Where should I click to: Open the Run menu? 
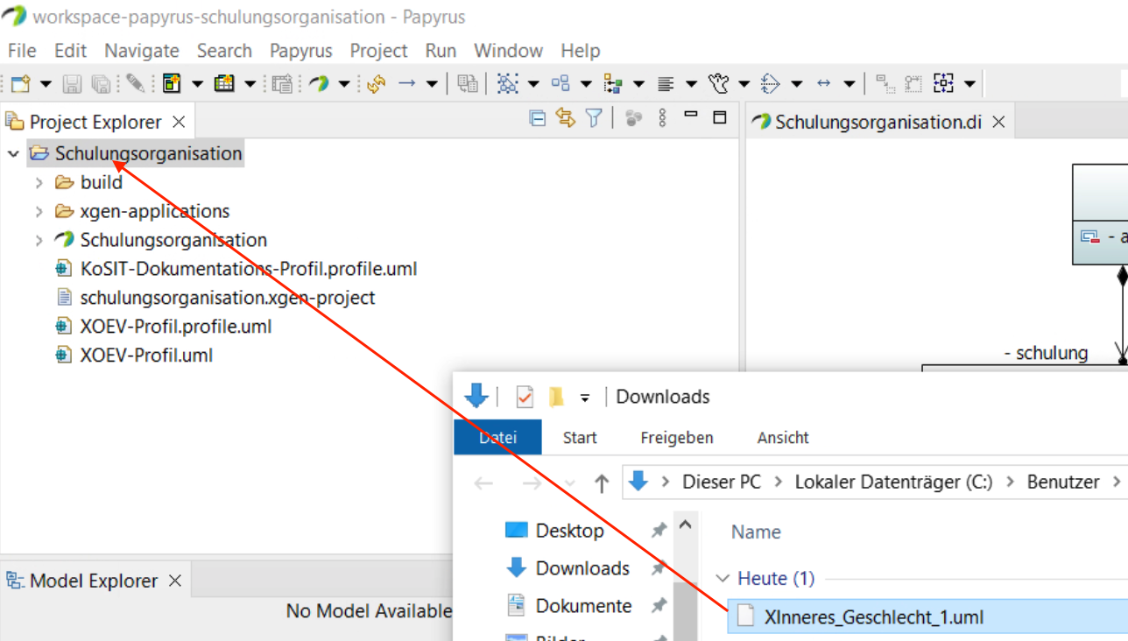[441, 51]
